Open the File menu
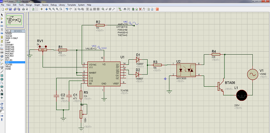Screen dimensions: 270x133 tap(2, 5)
